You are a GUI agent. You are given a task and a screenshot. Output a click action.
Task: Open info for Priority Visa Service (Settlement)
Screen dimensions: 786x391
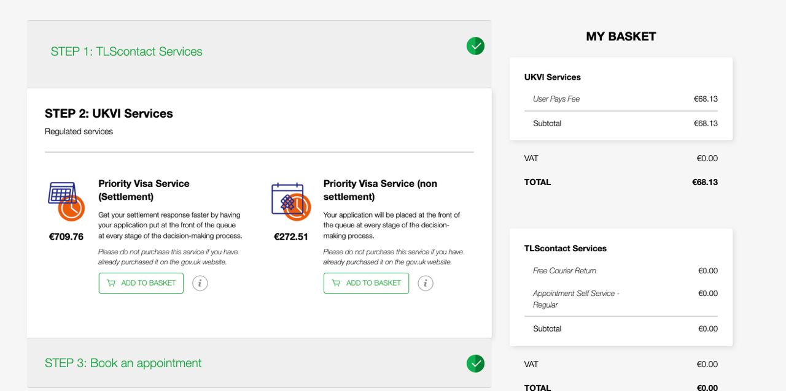click(x=200, y=283)
